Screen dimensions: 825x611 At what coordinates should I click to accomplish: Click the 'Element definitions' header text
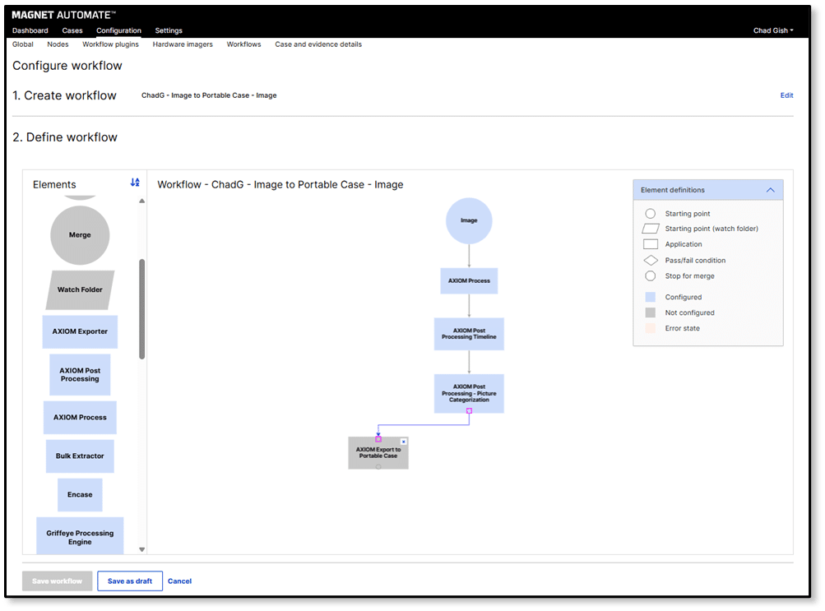pyautogui.click(x=672, y=190)
